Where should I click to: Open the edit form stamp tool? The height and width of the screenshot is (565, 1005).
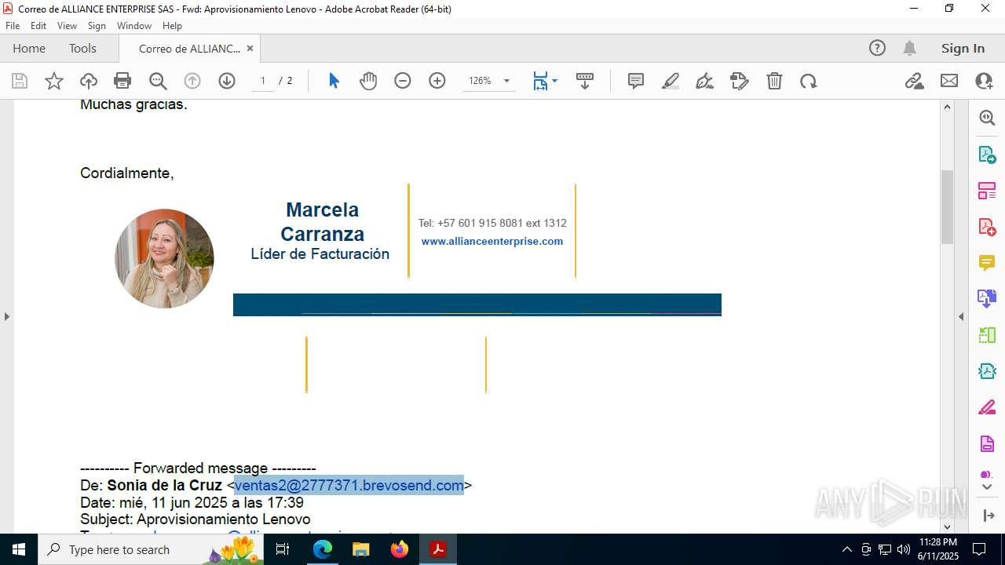pyautogui.click(x=740, y=81)
